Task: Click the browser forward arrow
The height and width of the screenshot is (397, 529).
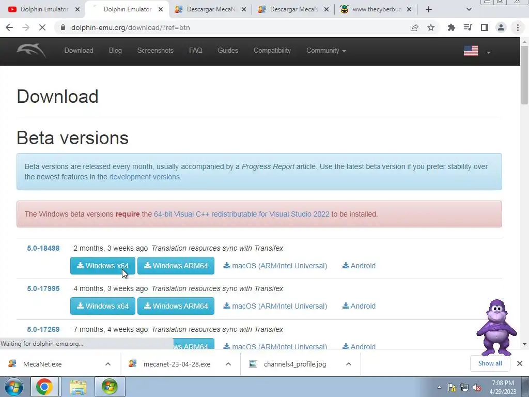Action: pyautogui.click(x=26, y=28)
